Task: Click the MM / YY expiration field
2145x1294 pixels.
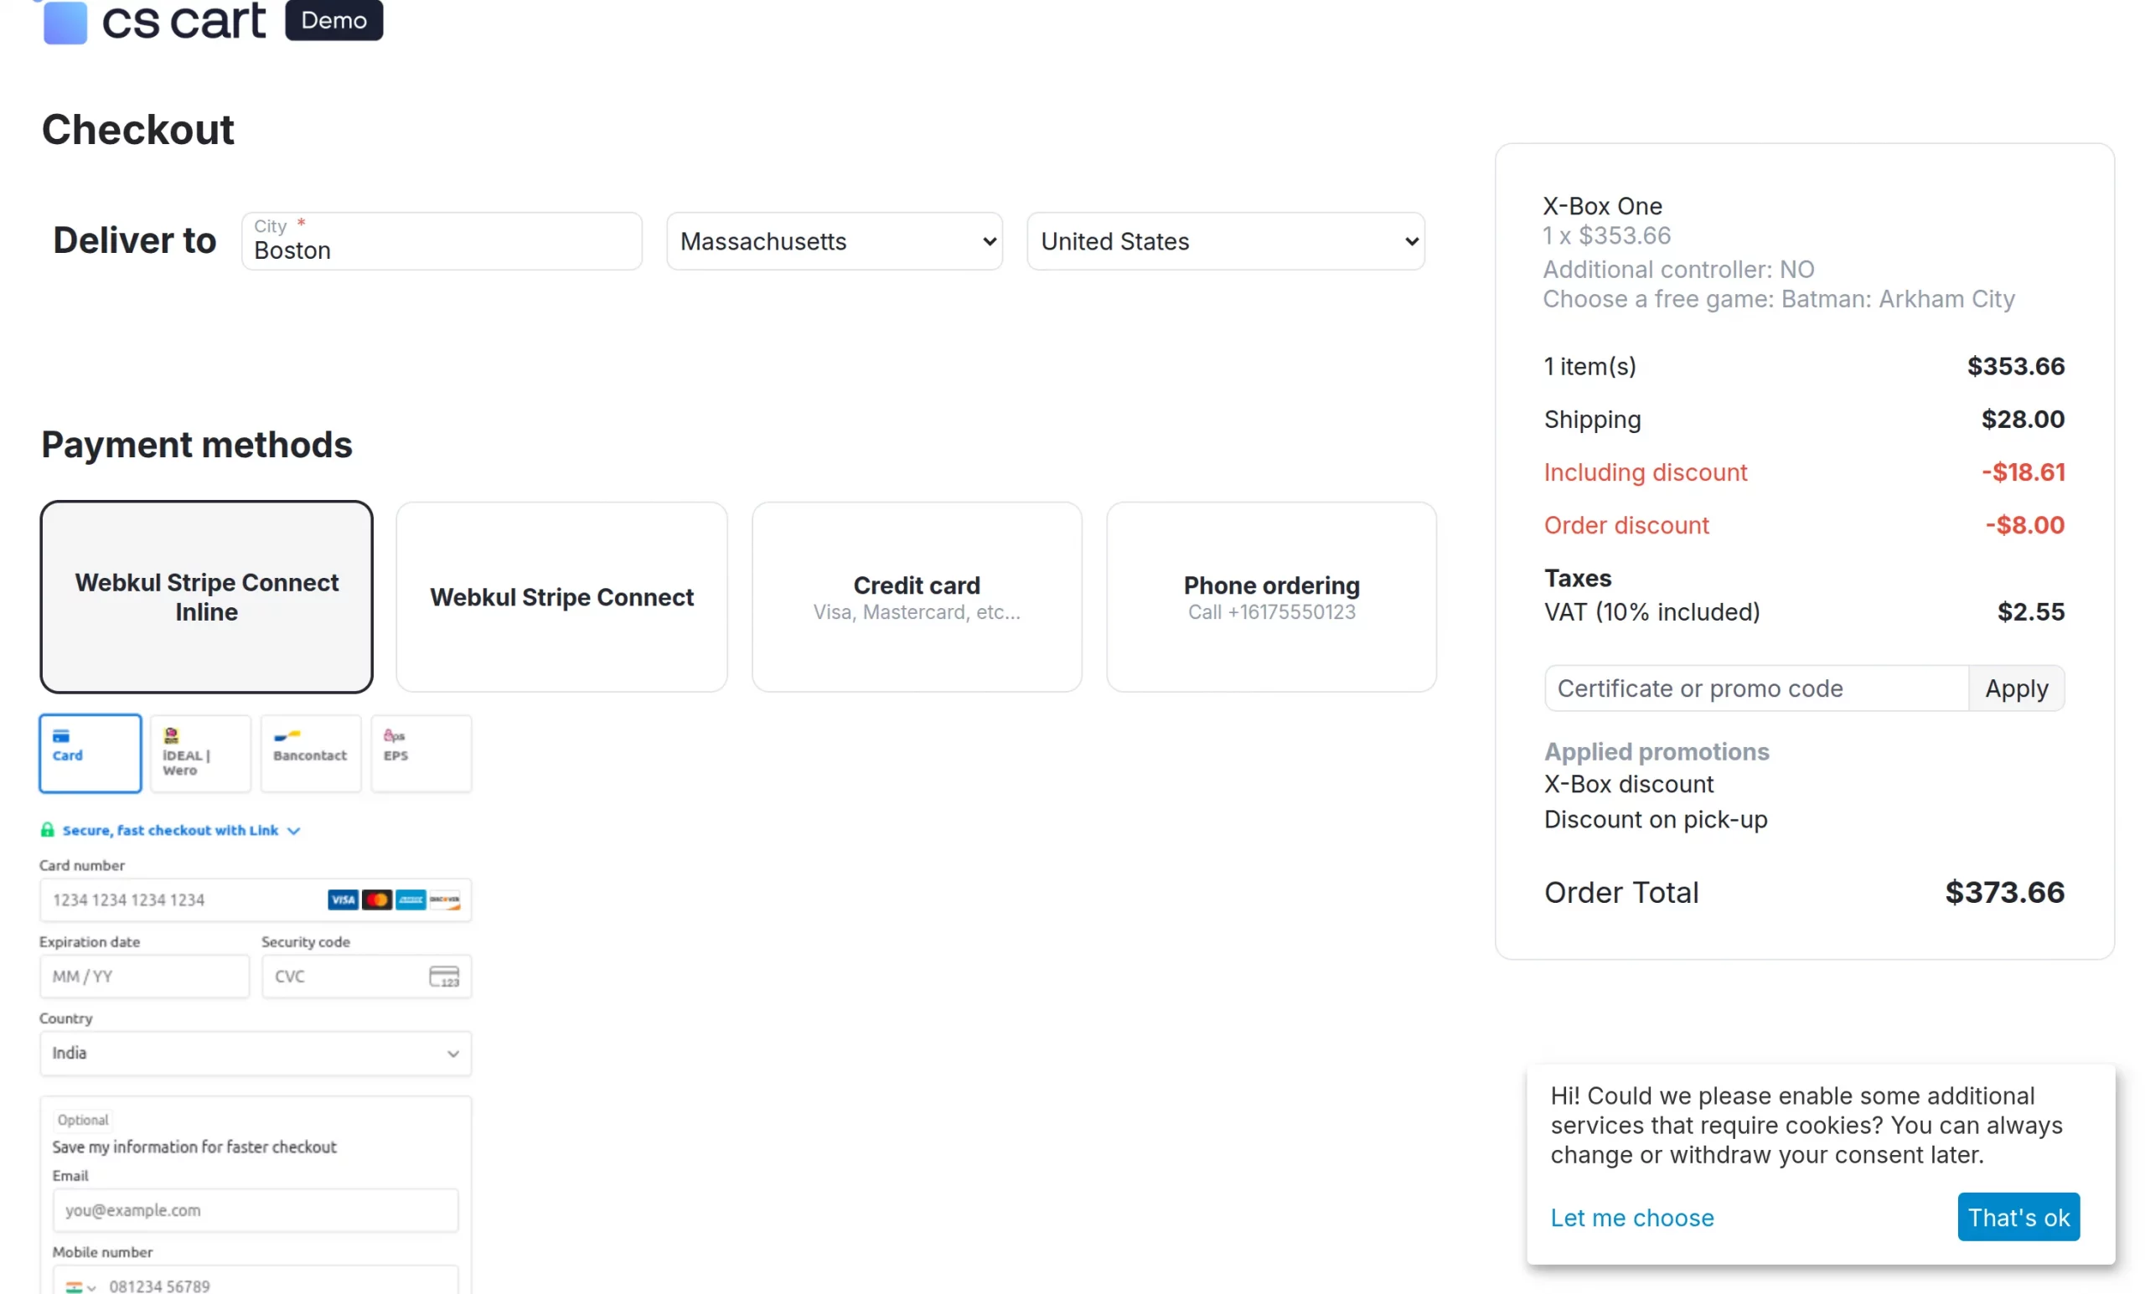Action: (144, 977)
